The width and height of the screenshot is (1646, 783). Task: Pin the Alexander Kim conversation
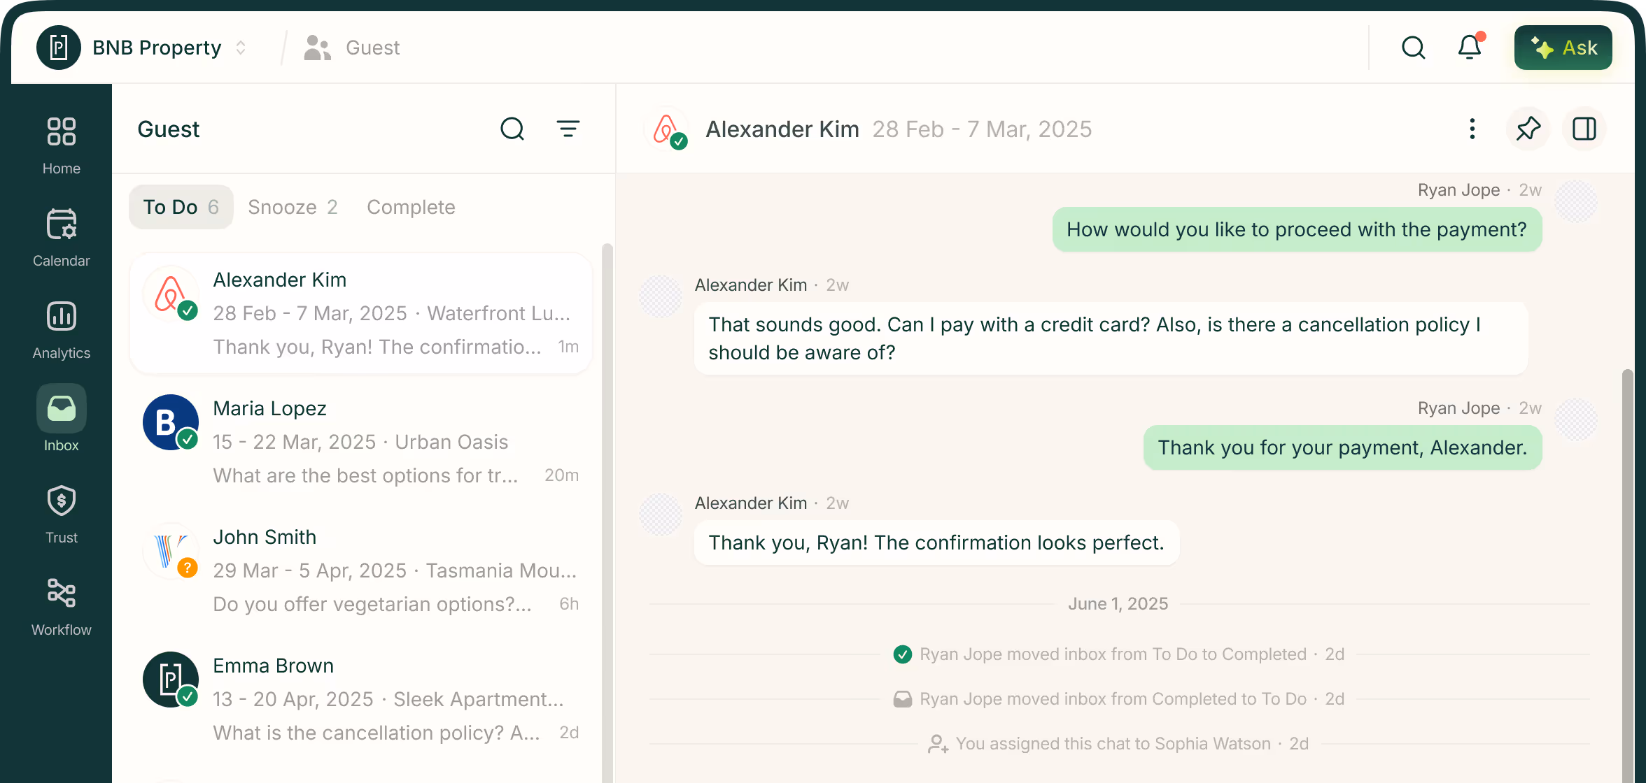[1528, 129]
